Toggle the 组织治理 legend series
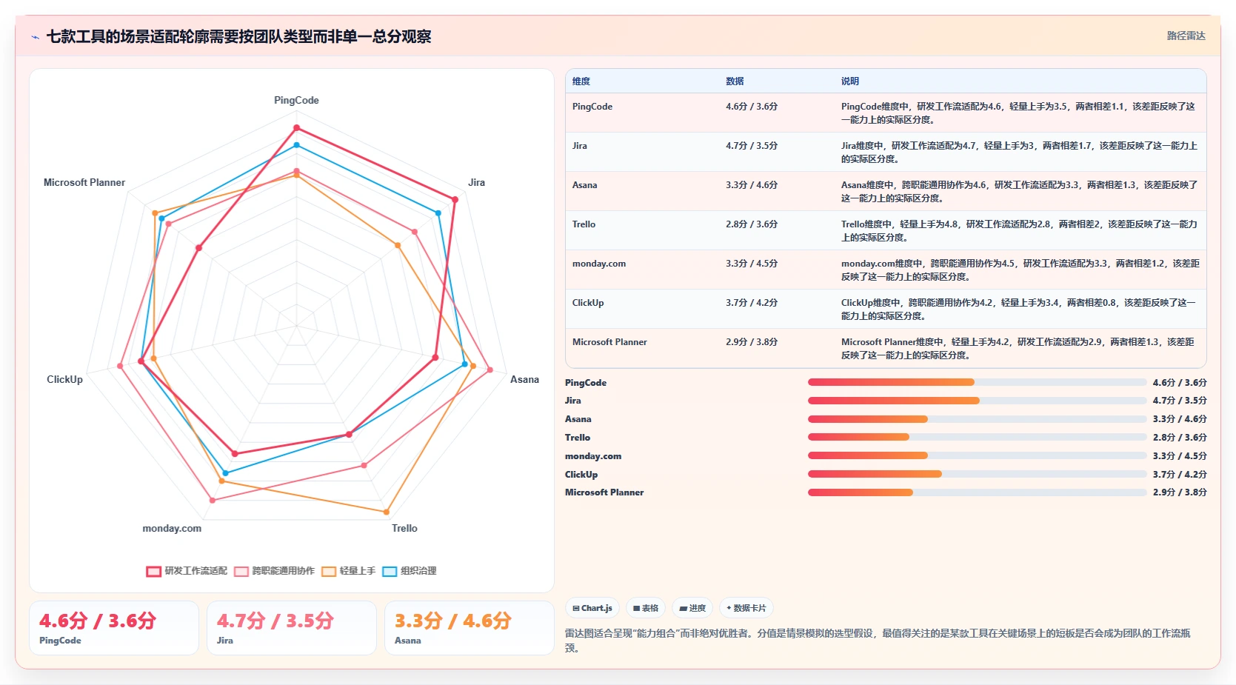This screenshot has width=1236, height=685. (x=409, y=571)
